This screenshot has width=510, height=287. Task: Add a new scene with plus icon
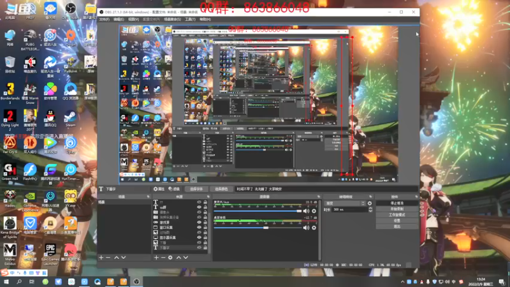click(101, 258)
